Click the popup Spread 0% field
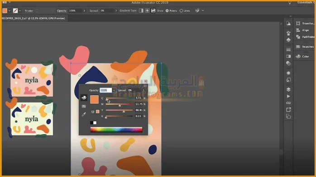Screen dimensions: 316x177 pos(134,90)
